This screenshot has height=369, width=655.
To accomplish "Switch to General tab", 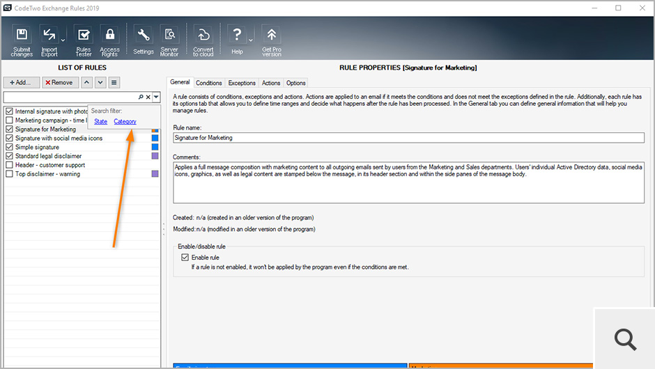I will [x=180, y=82].
